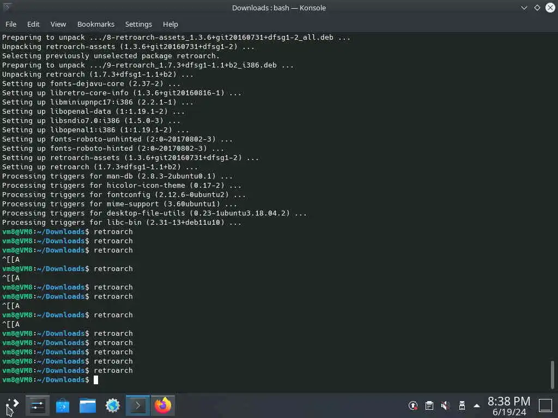Open the clipboard tray icon

pyautogui.click(x=429, y=405)
